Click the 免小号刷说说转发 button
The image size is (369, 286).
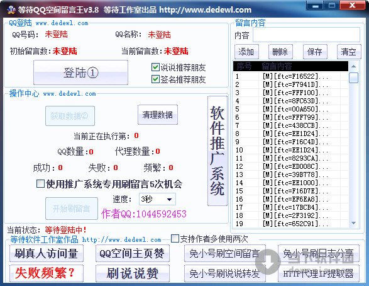click(225, 273)
